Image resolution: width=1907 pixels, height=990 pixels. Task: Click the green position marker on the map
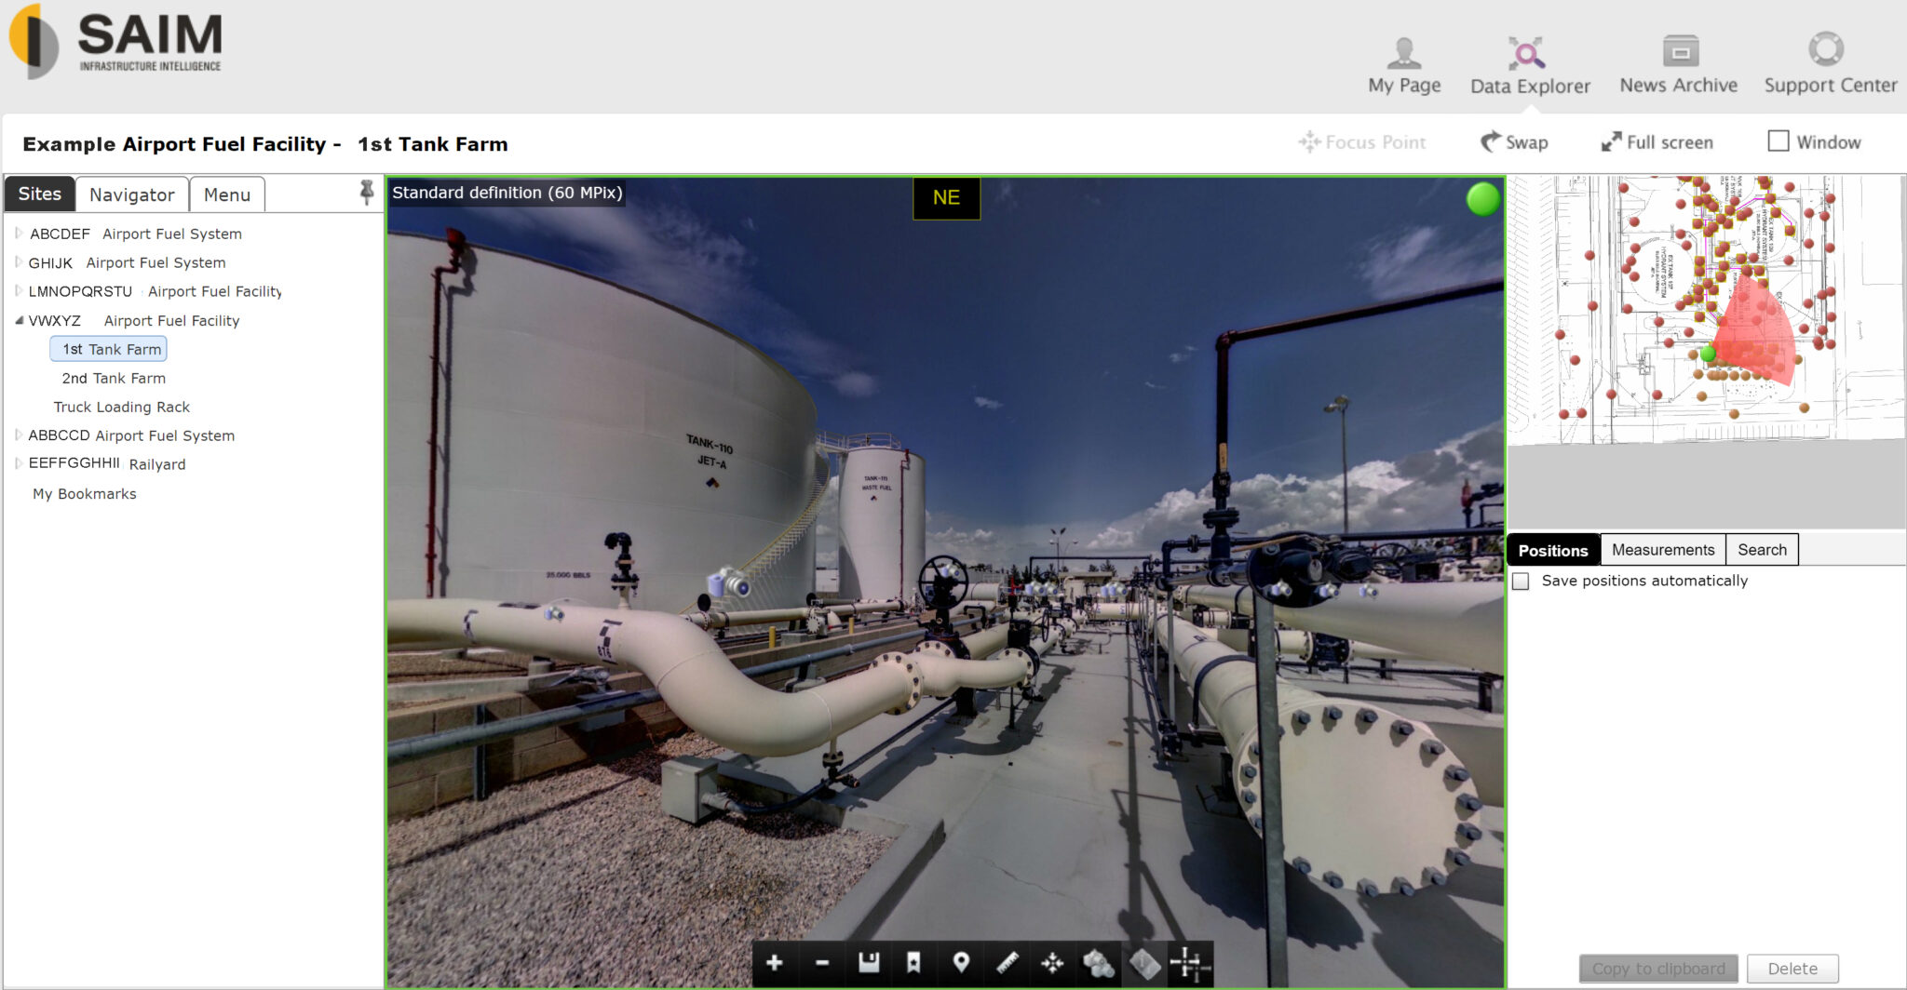(x=1708, y=354)
